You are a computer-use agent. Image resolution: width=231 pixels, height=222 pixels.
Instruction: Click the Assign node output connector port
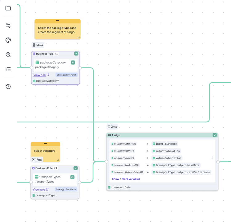pos(218,162)
